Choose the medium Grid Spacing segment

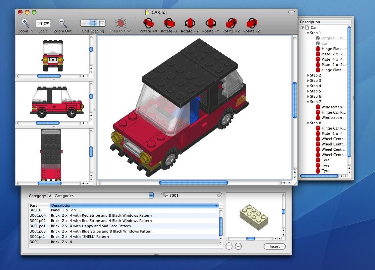click(x=93, y=23)
